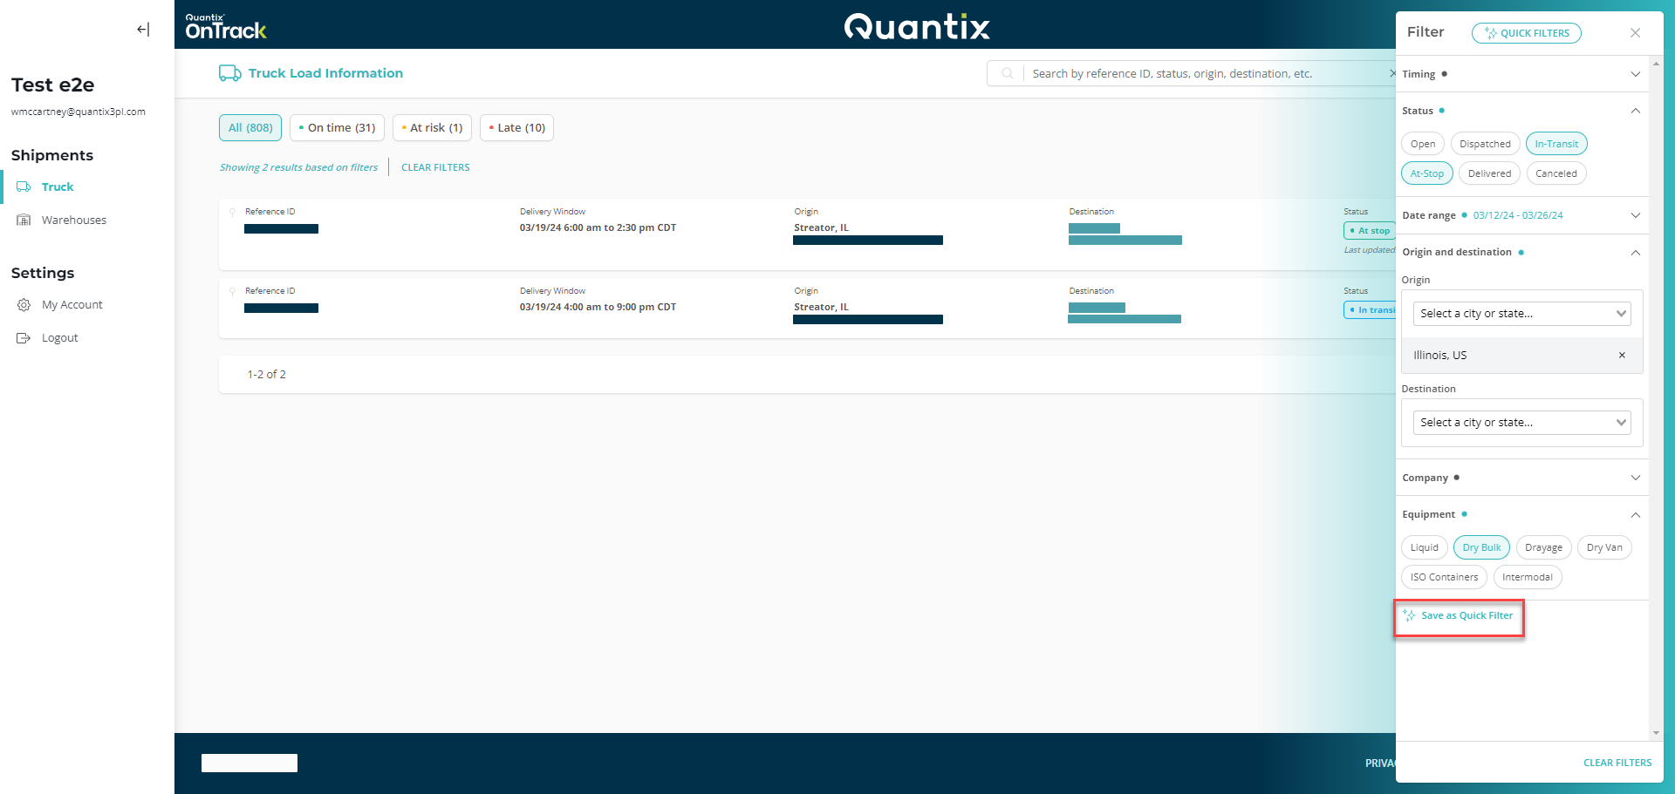Open My Account settings
Image resolution: width=1675 pixels, height=794 pixels.
click(72, 305)
